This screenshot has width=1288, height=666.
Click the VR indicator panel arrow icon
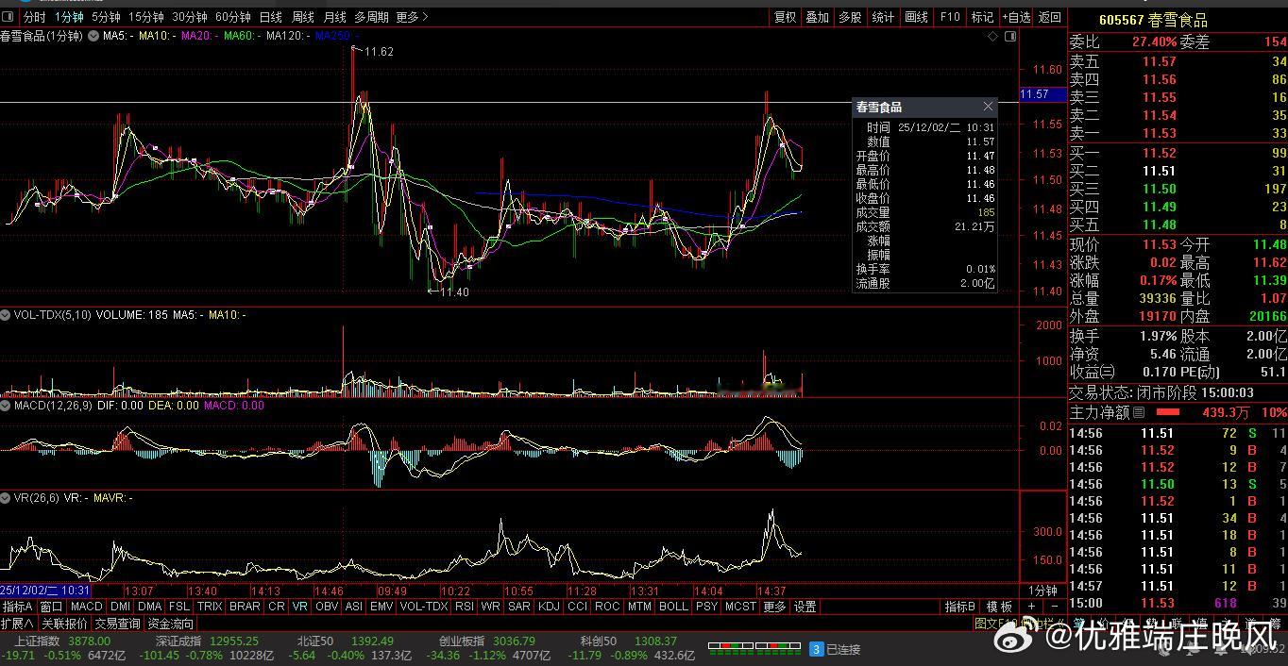6,497
